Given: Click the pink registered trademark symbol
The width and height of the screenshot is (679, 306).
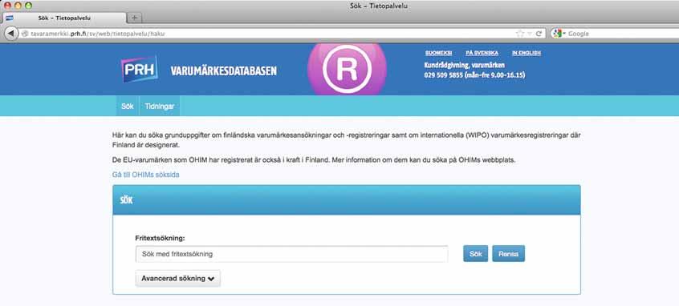Looking at the screenshot, I should (347, 69).
